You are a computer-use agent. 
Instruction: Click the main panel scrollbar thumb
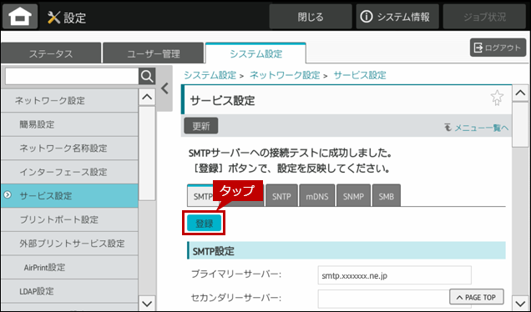tap(520, 125)
